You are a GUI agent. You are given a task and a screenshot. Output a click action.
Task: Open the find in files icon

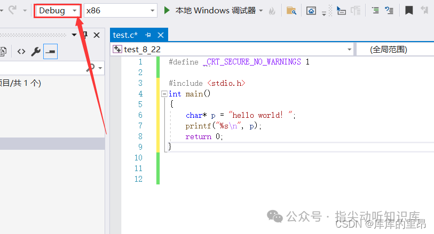coord(291,11)
